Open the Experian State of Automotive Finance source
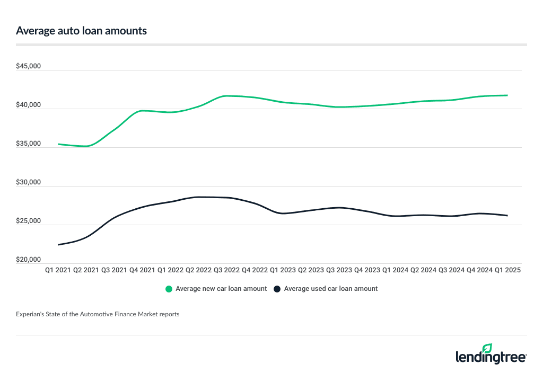543x373 pixels. click(98, 314)
